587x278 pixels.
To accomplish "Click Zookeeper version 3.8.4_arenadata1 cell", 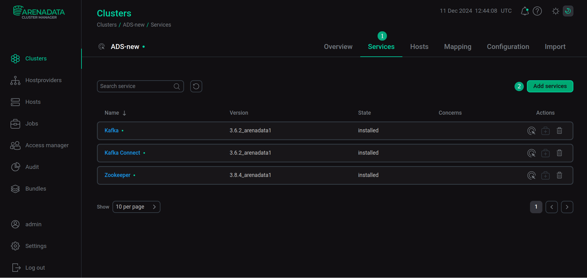I will point(250,175).
